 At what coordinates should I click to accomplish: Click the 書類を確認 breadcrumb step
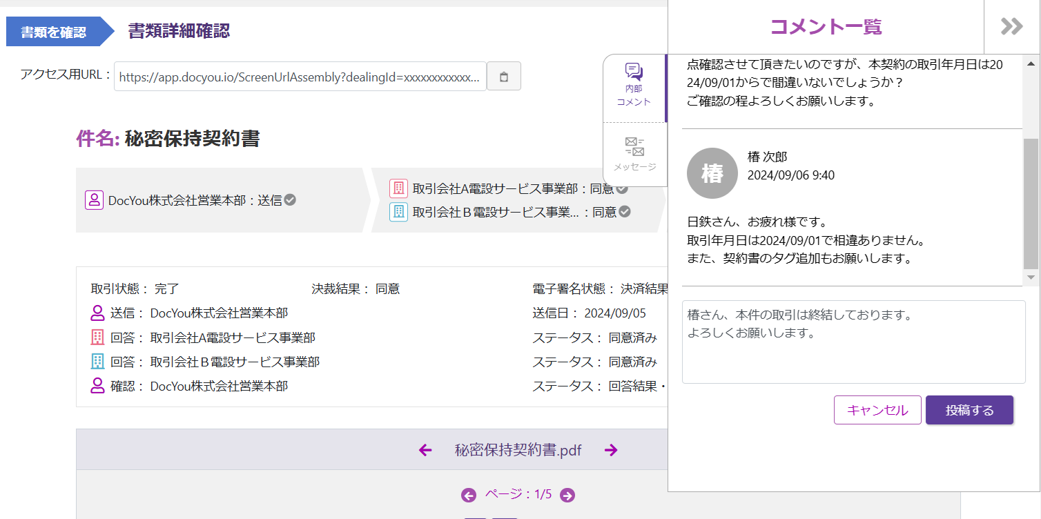54,32
